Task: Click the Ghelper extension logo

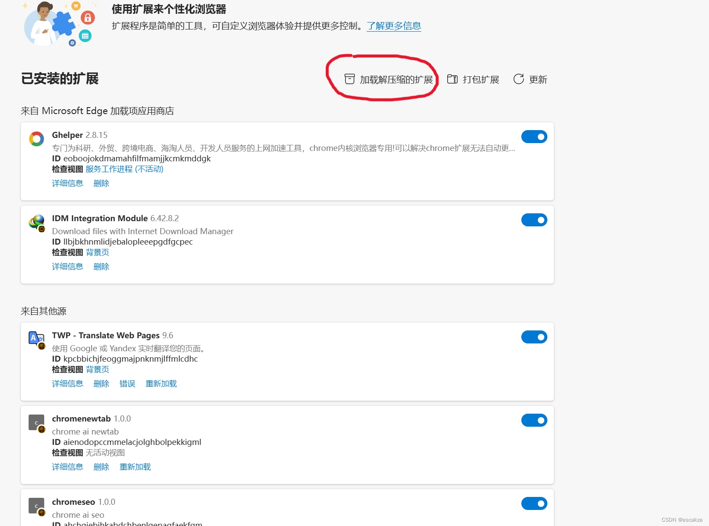Action: 36,139
